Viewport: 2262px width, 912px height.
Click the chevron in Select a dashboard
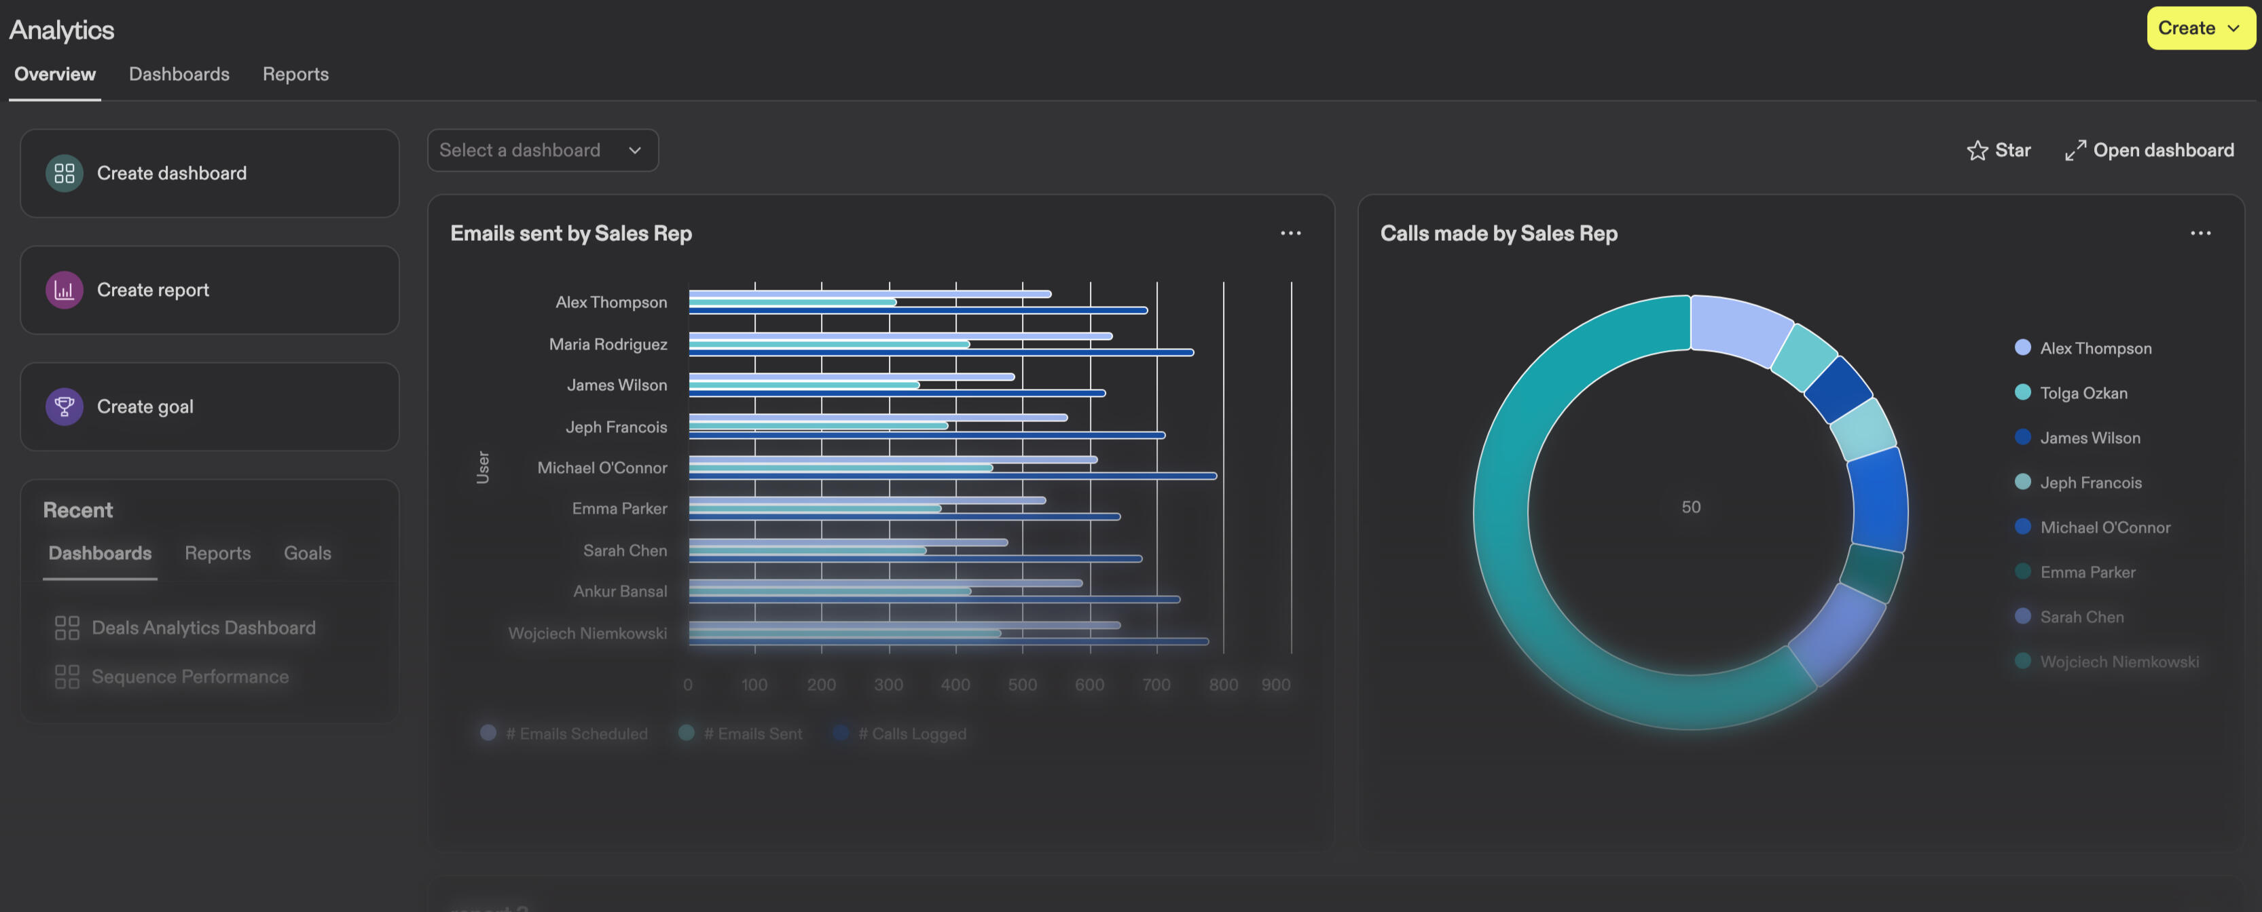pos(635,151)
